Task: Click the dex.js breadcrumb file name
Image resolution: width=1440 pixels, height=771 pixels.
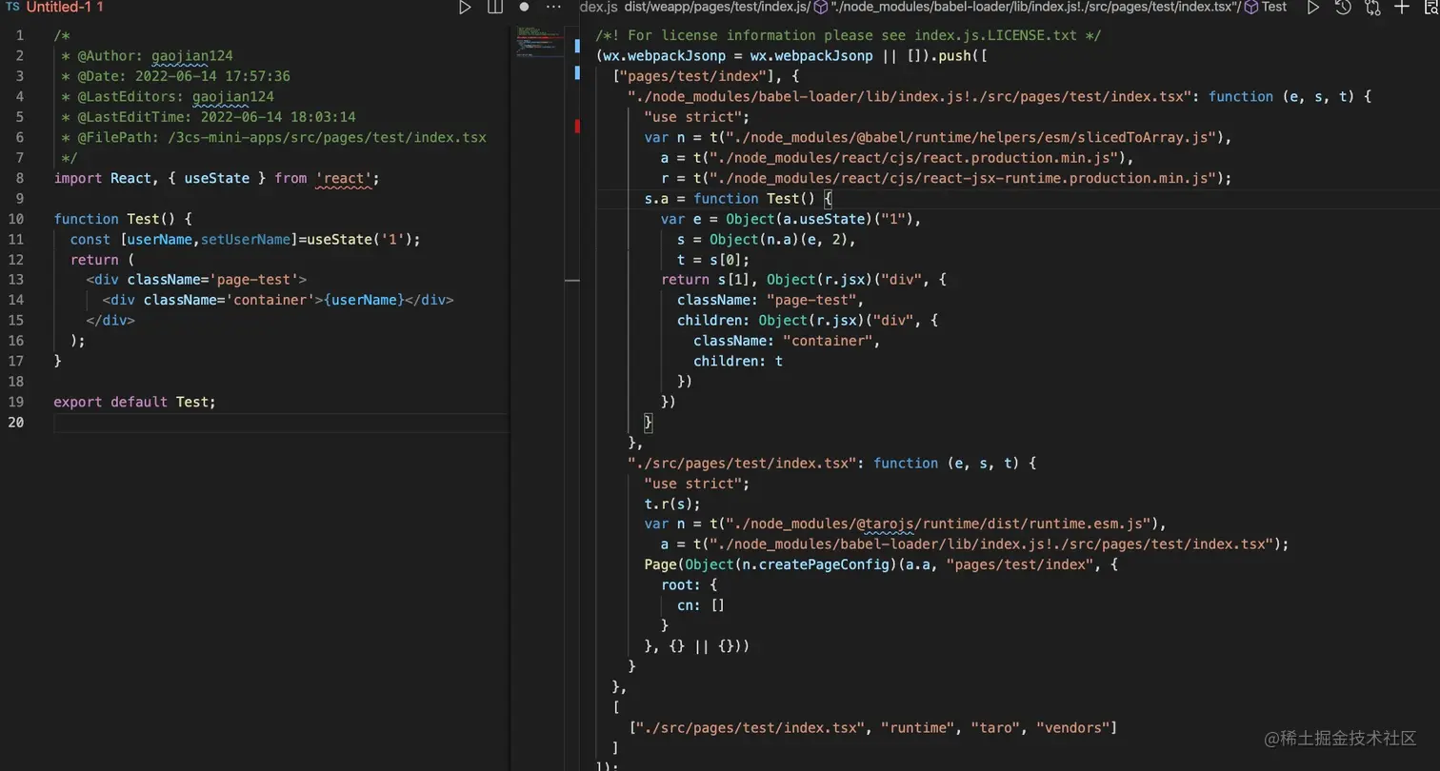Action: [x=599, y=7]
